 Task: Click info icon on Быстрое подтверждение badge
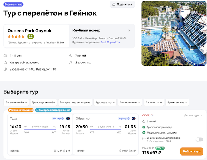pyautogui.click(x=69, y=110)
